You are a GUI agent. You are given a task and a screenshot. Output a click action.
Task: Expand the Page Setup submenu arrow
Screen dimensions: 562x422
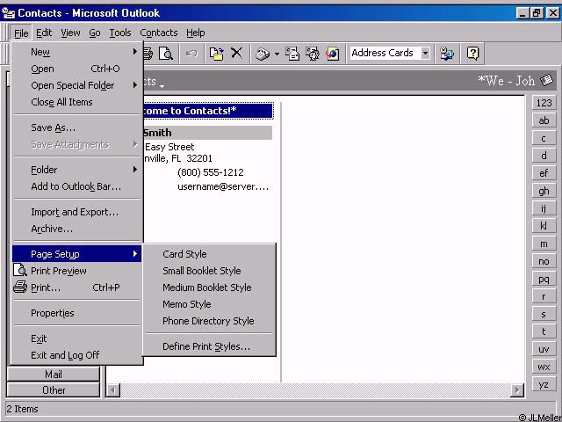click(134, 254)
